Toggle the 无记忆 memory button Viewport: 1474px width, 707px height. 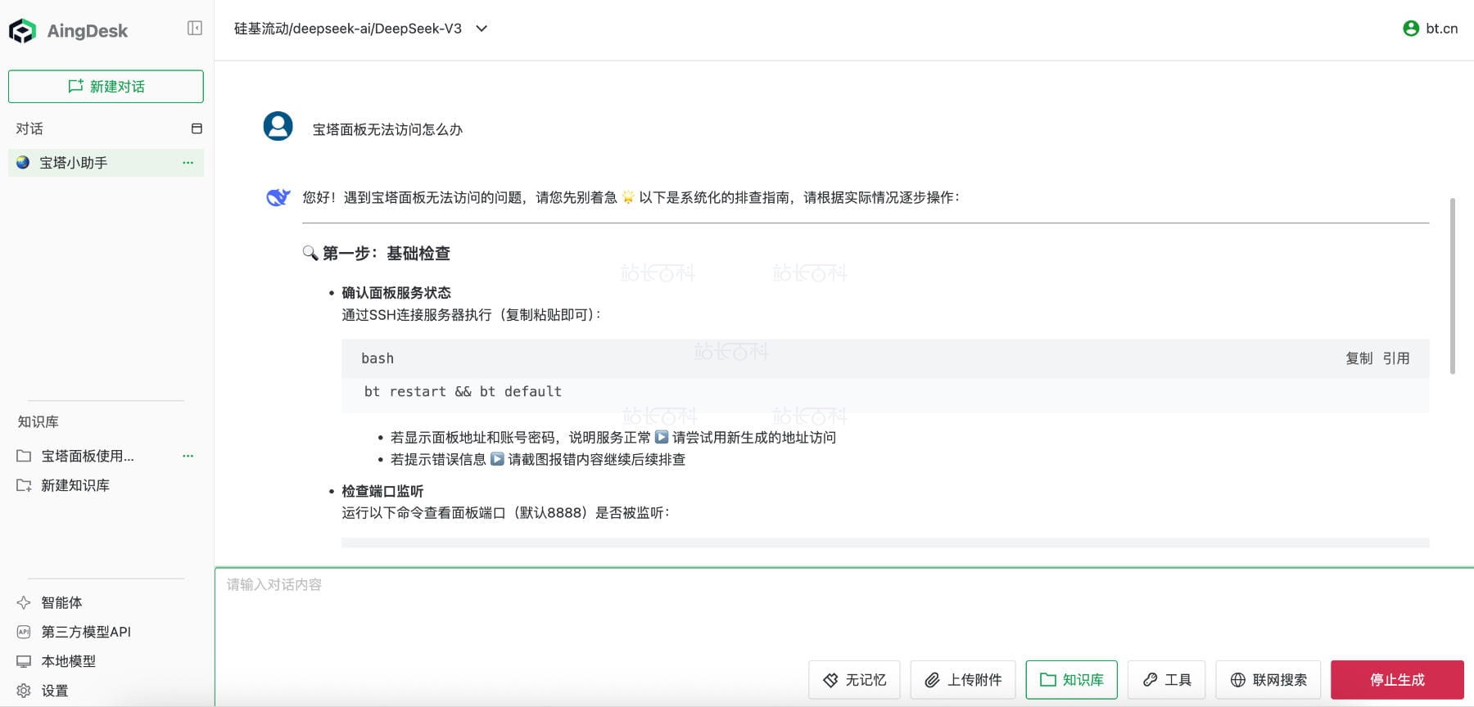854,680
